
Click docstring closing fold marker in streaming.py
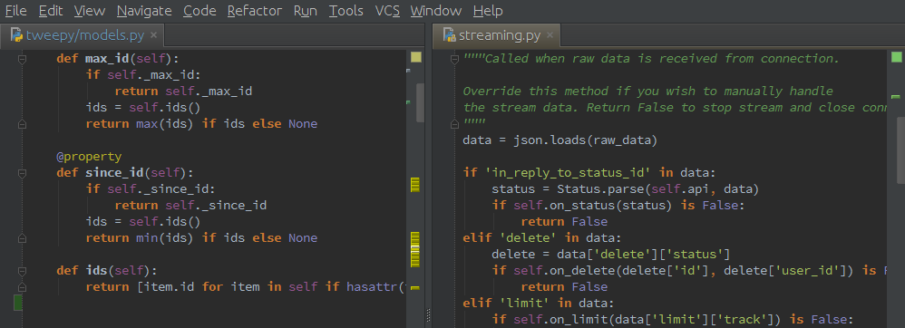click(454, 124)
